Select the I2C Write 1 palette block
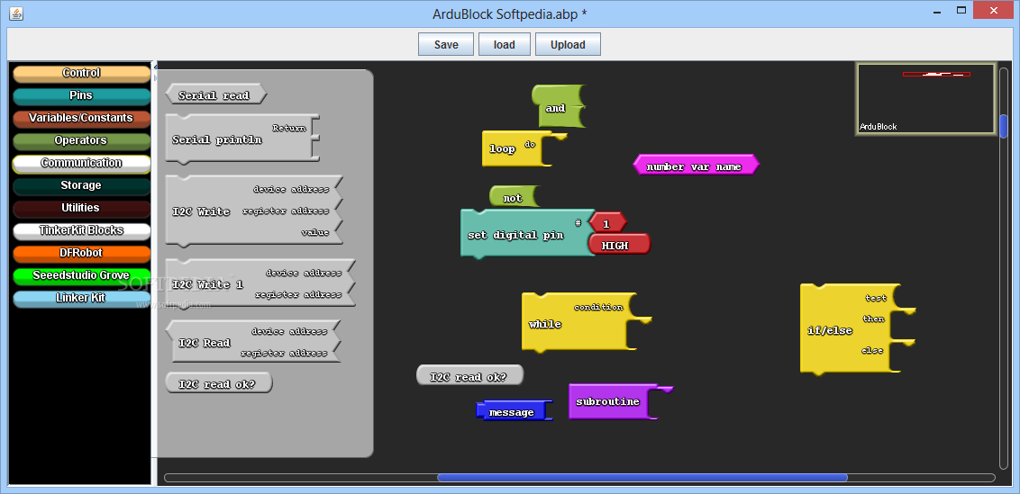Screen dimensions: 1020x494 [x=260, y=283]
